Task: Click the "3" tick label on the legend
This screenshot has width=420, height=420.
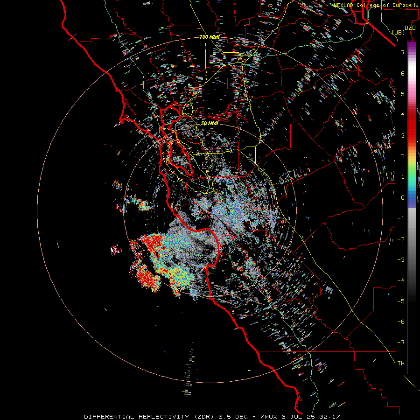Action: click(x=403, y=135)
